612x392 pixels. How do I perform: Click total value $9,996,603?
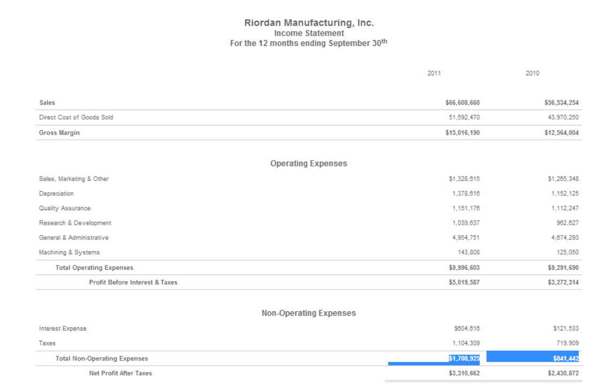tap(464, 268)
